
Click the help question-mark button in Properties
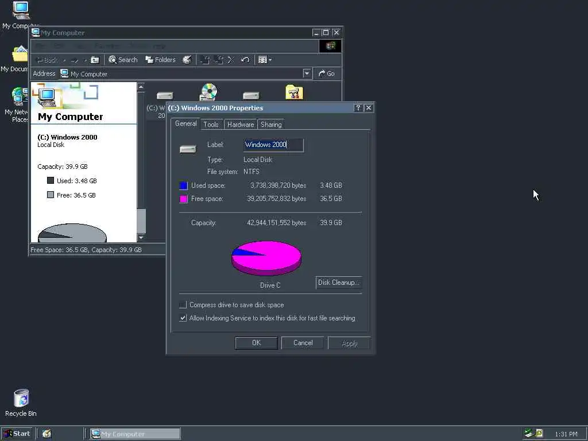[x=358, y=107]
